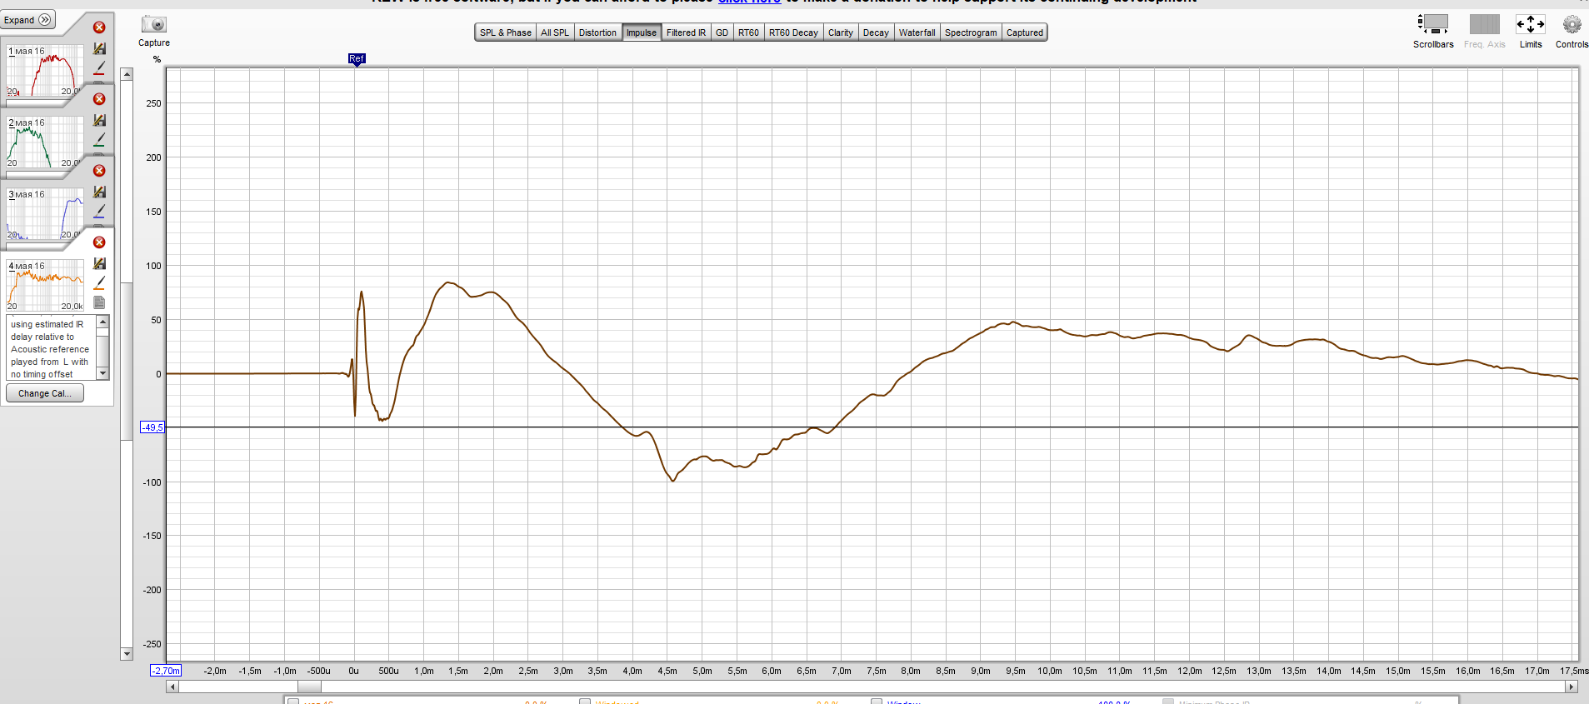Toggle the Scrollbars icon
Viewport: 1589px width, 704px height.
click(1432, 24)
